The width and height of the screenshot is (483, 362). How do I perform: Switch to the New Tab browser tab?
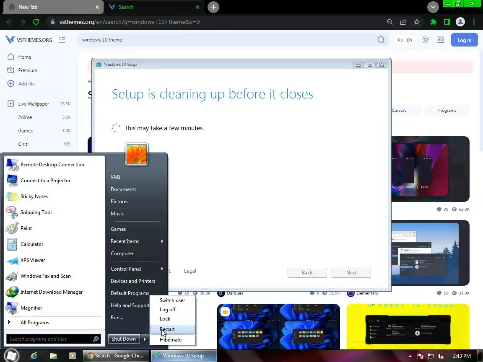pyautogui.click(x=54, y=7)
